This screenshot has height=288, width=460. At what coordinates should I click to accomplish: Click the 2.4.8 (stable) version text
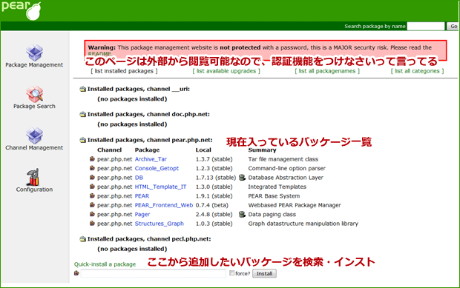tap(214, 214)
